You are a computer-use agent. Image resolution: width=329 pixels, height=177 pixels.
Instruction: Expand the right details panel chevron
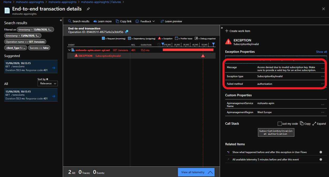(222, 28)
